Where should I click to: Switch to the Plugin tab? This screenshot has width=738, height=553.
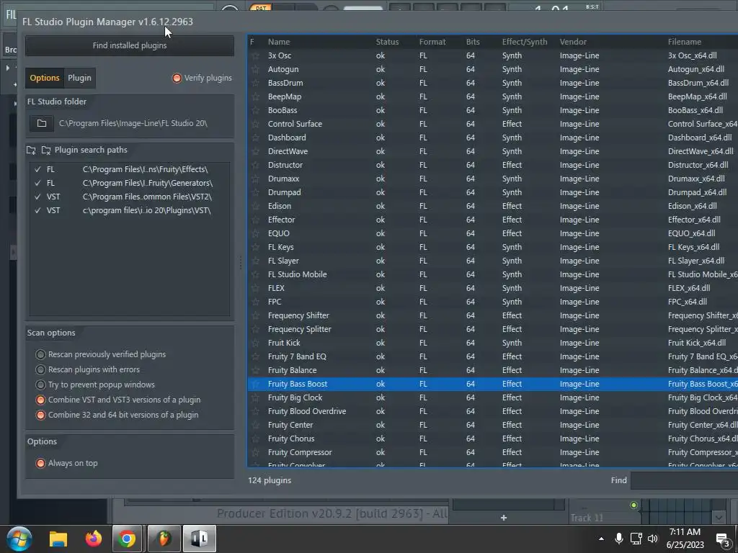pyautogui.click(x=79, y=78)
